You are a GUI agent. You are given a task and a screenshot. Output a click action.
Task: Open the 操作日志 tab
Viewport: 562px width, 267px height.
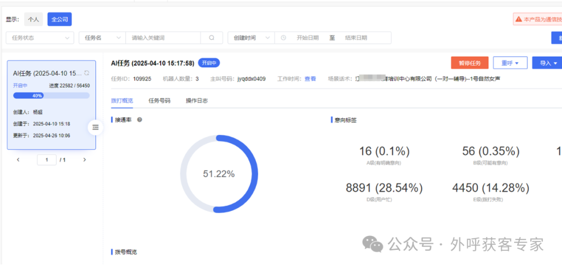coord(197,100)
